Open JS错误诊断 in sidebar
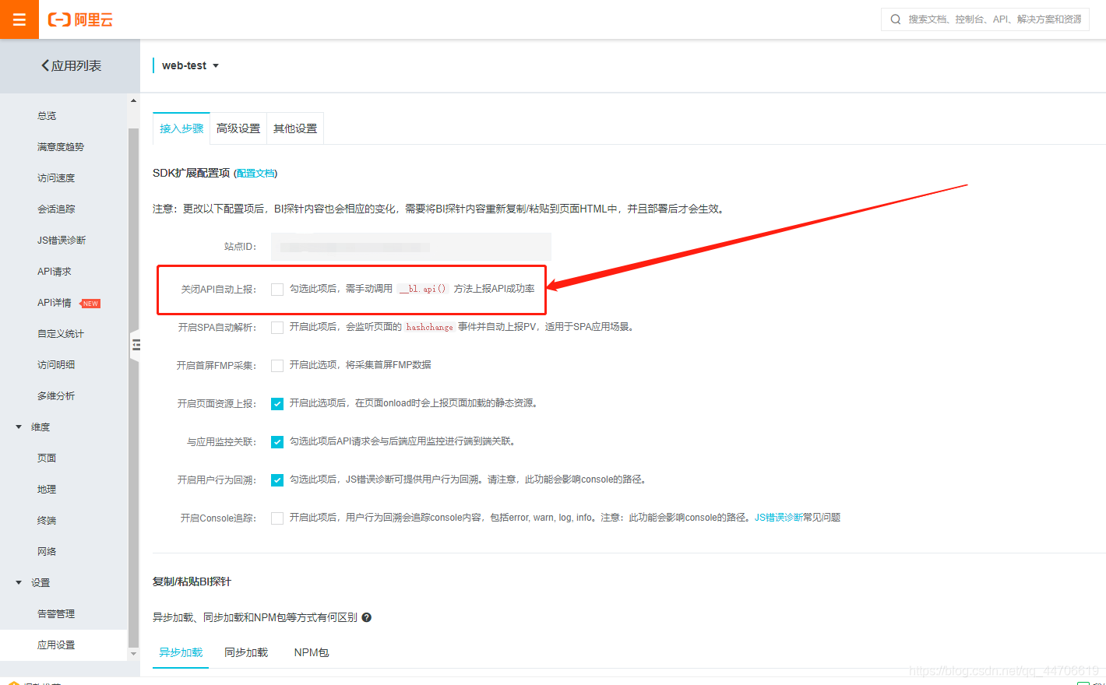This screenshot has width=1106, height=685. (x=62, y=241)
